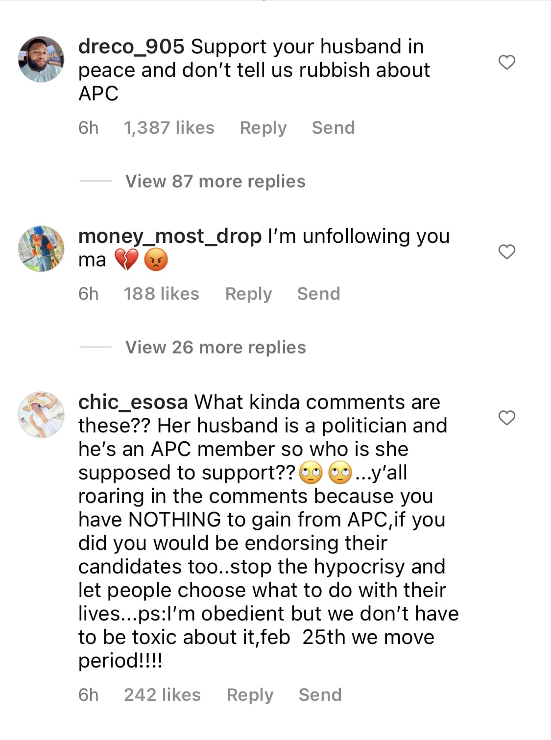Send money_most_drop's comment to someone
This screenshot has height=740, width=551.
(x=318, y=294)
